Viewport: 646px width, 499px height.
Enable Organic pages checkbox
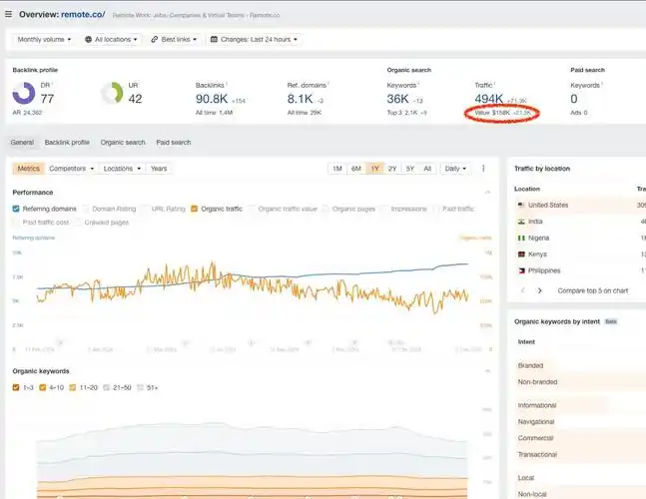tap(325, 209)
